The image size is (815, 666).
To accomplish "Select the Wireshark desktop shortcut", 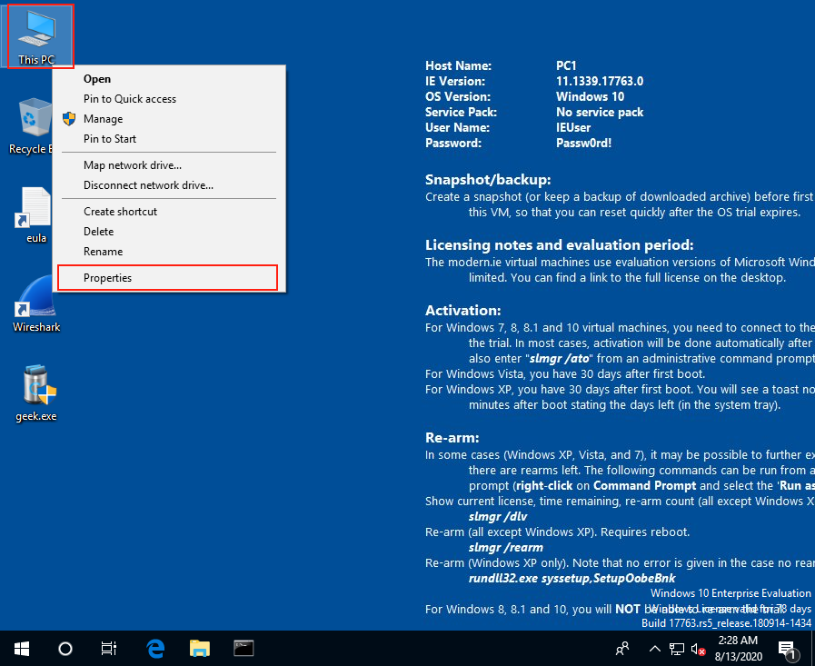I will click(35, 304).
